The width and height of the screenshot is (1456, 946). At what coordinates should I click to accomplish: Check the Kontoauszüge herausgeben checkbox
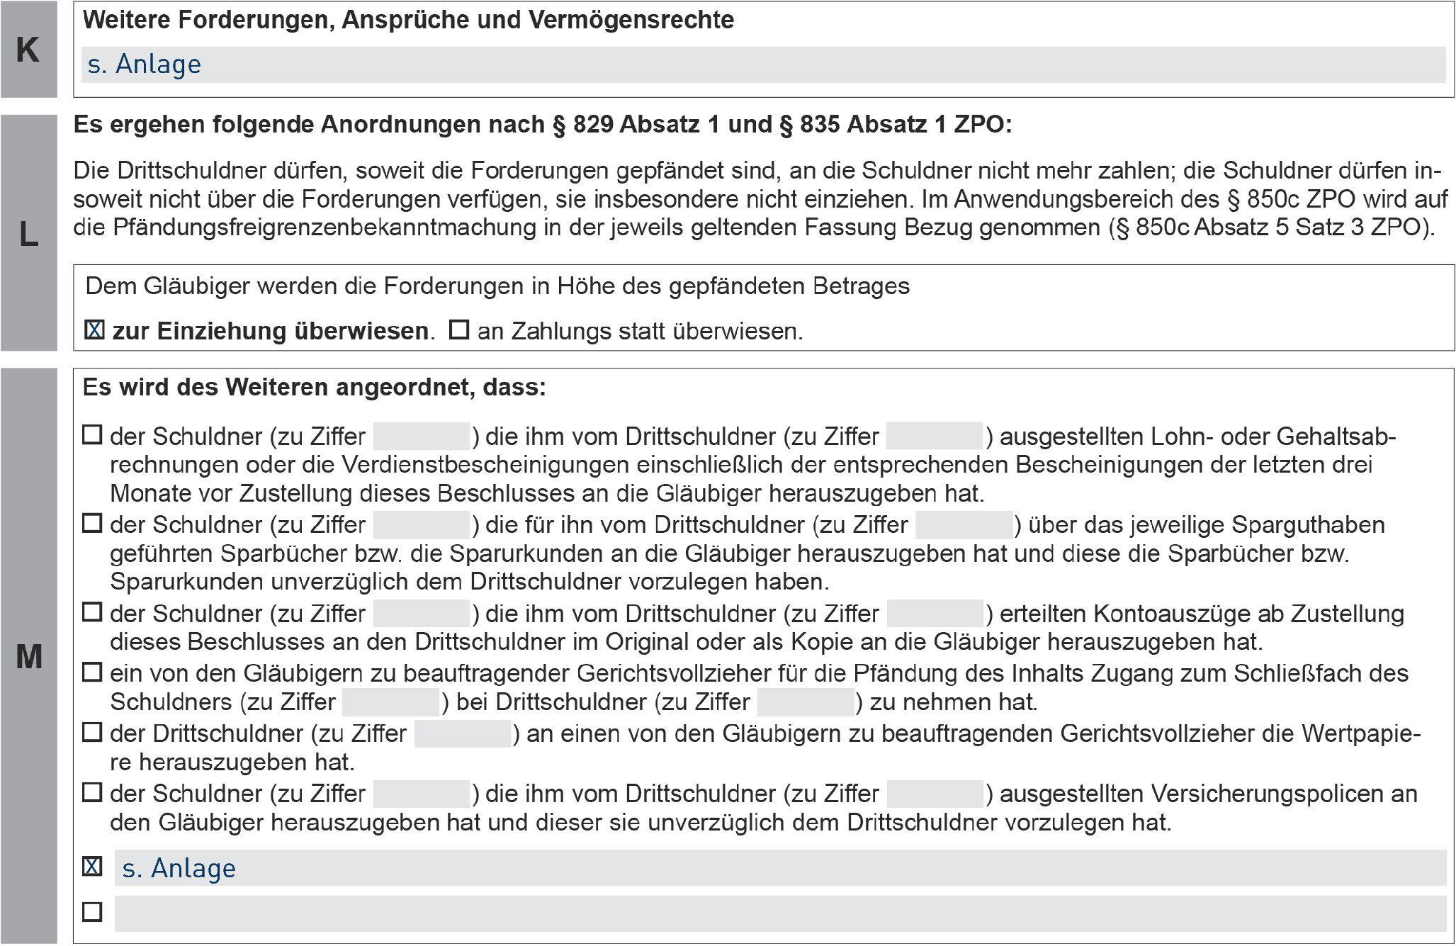92,612
